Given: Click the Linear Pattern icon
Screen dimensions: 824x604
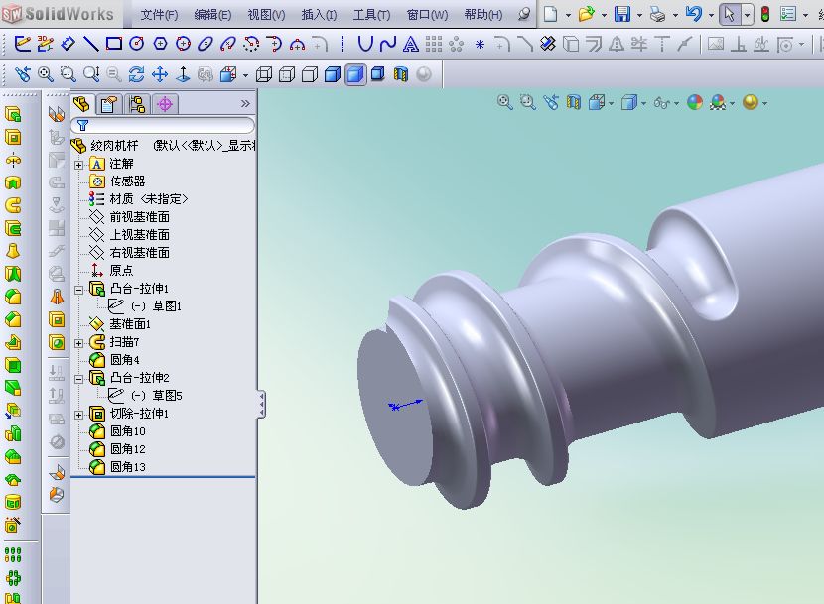Looking at the screenshot, I should coord(13,554).
